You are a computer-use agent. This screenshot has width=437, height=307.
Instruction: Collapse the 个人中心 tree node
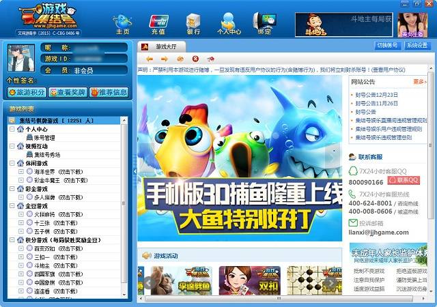point(12,129)
